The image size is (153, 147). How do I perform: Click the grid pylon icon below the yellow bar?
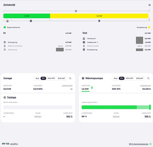point(99,21)
